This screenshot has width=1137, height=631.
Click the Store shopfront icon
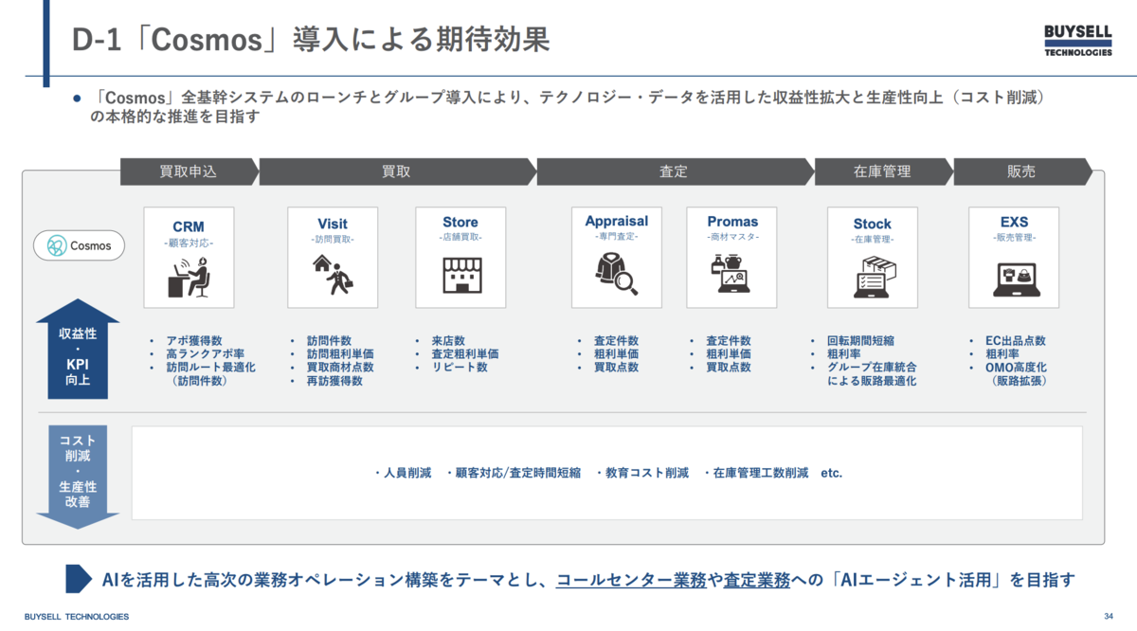pos(461,275)
